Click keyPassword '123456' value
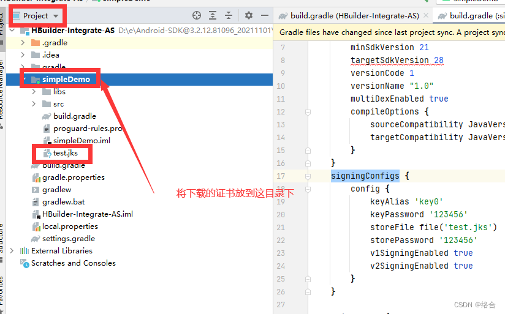This screenshot has width=505, height=314. tap(449, 215)
